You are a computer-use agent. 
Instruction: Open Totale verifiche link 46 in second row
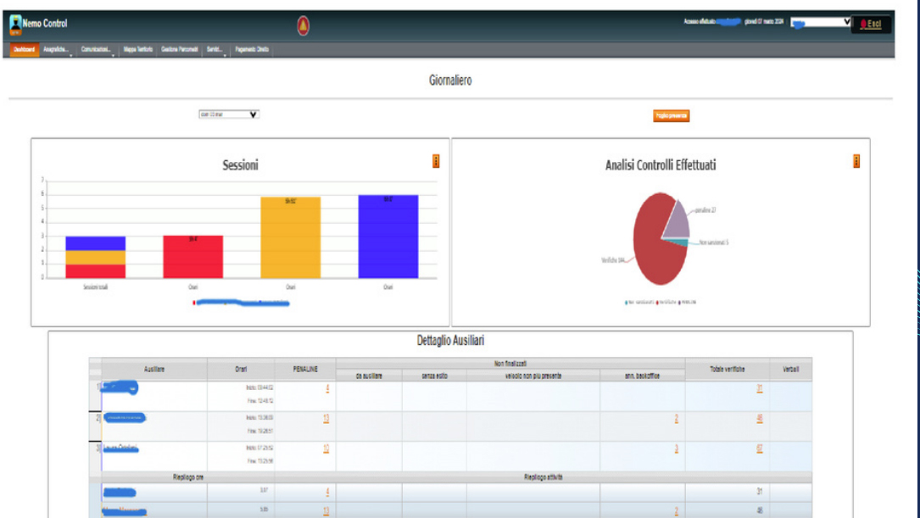coord(760,418)
